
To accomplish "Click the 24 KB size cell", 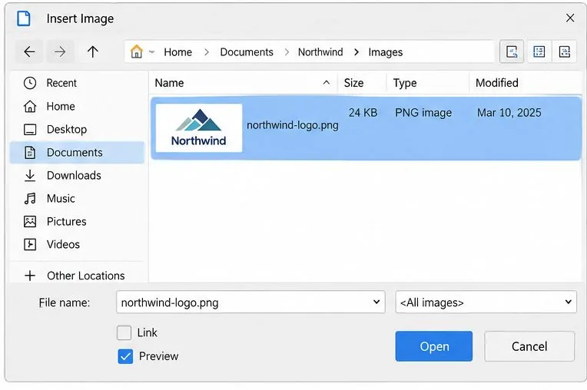I will (x=363, y=113).
